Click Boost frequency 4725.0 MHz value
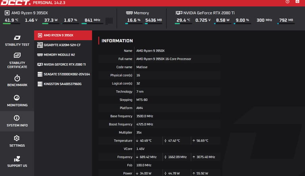 pos(145,124)
